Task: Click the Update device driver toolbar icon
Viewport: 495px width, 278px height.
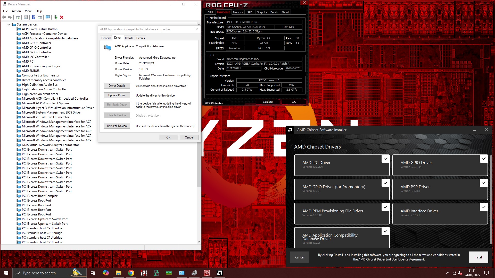Action: tap(56, 17)
